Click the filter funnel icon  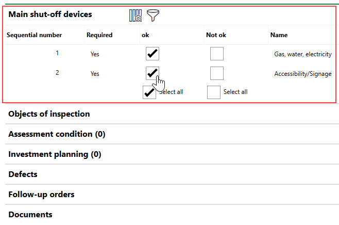tap(152, 15)
